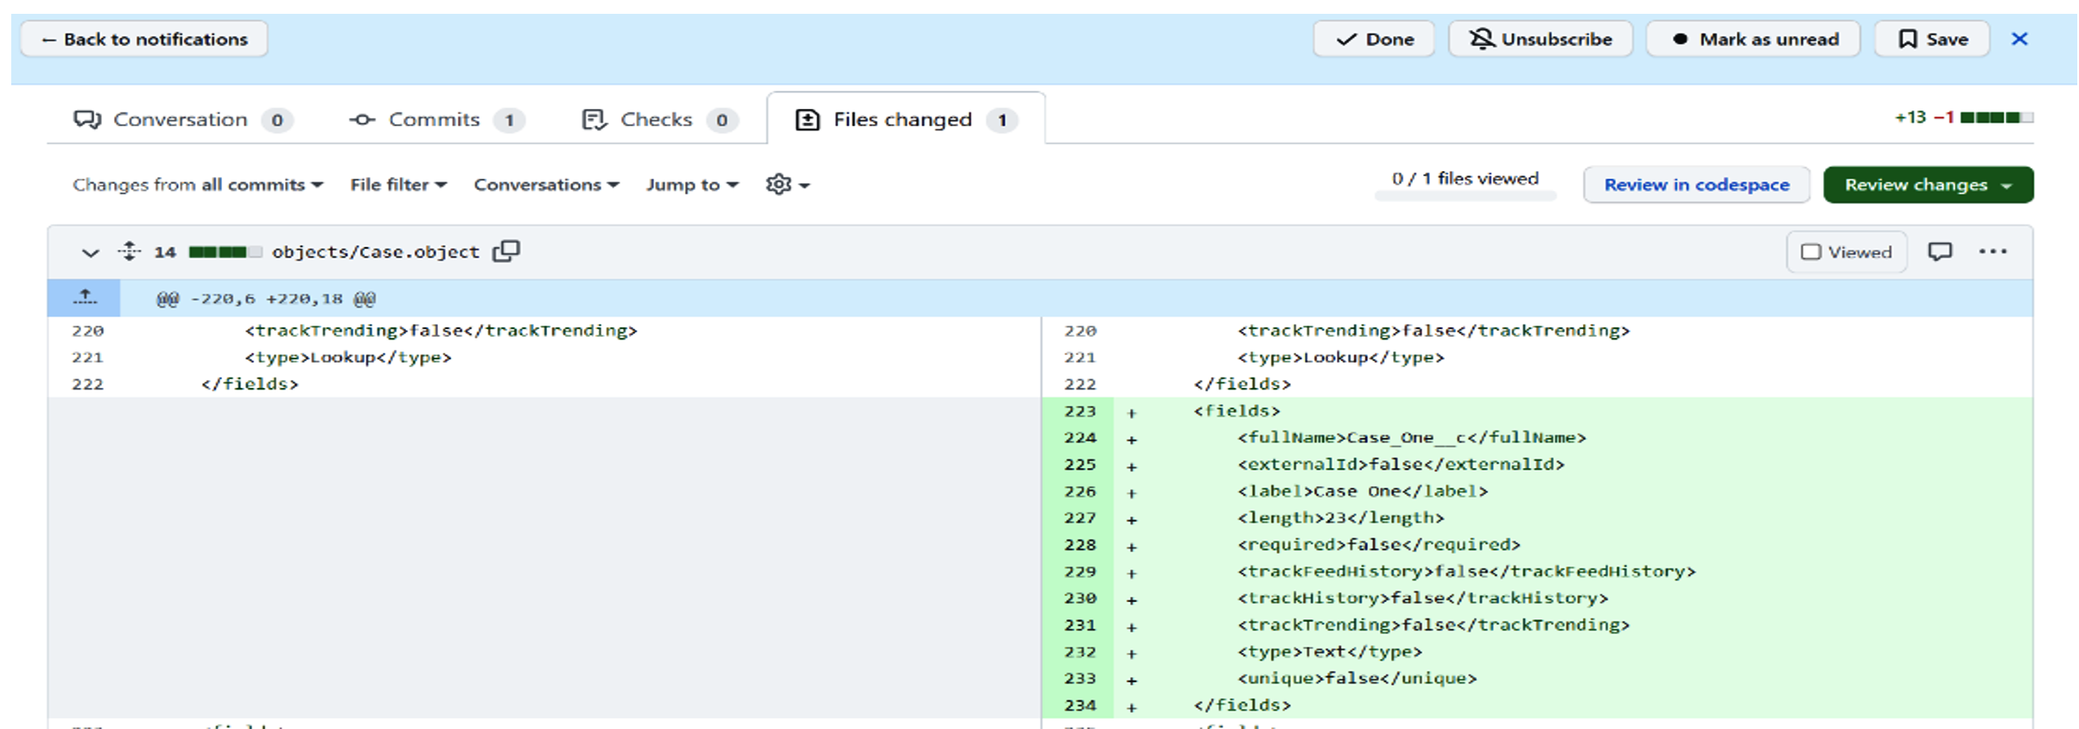Click the file's 14-change diffstat squares
The image size is (2079, 729).
(x=225, y=252)
